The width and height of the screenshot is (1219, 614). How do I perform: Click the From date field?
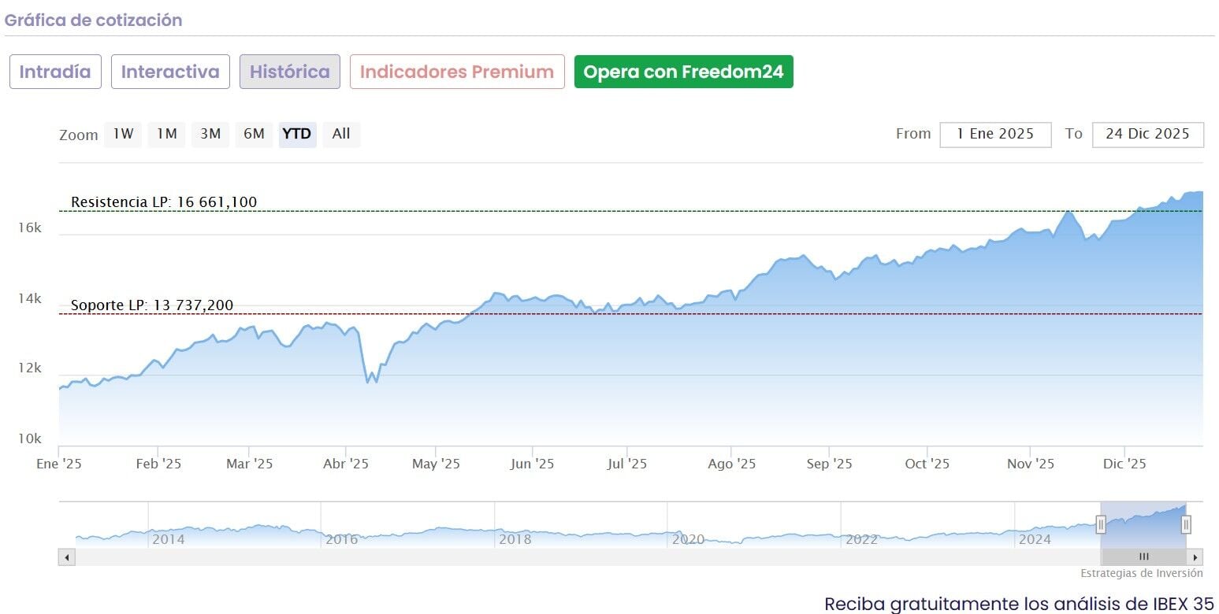click(994, 134)
